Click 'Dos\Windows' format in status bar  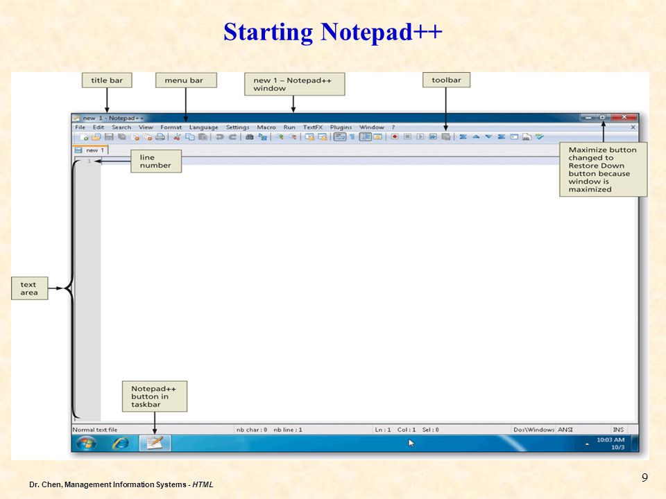534,430
